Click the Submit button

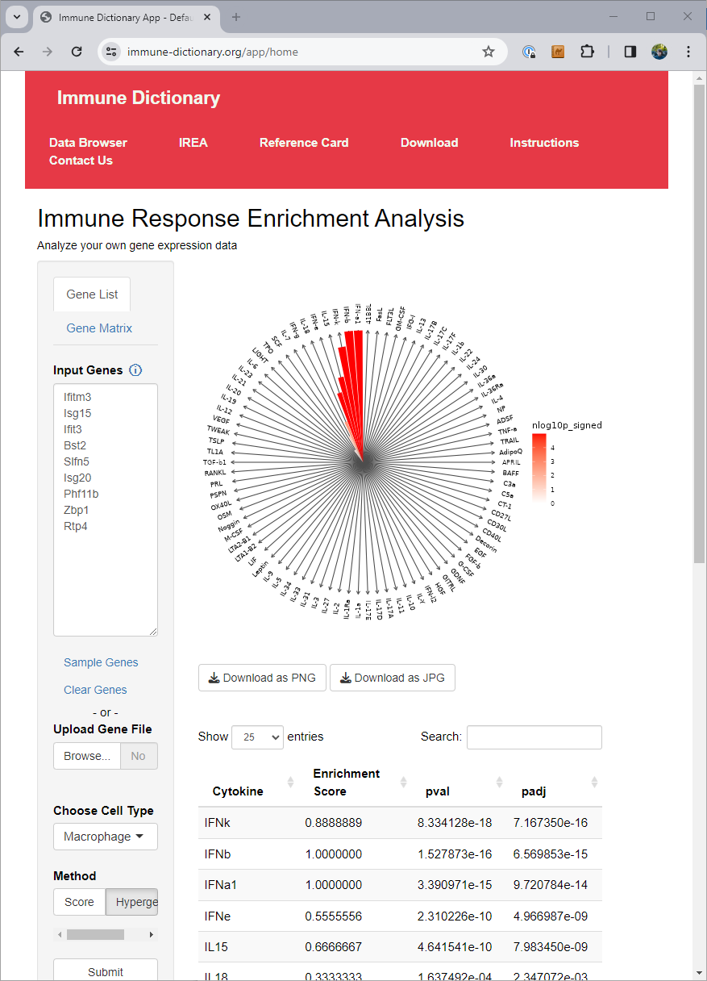(x=106, y=971)
